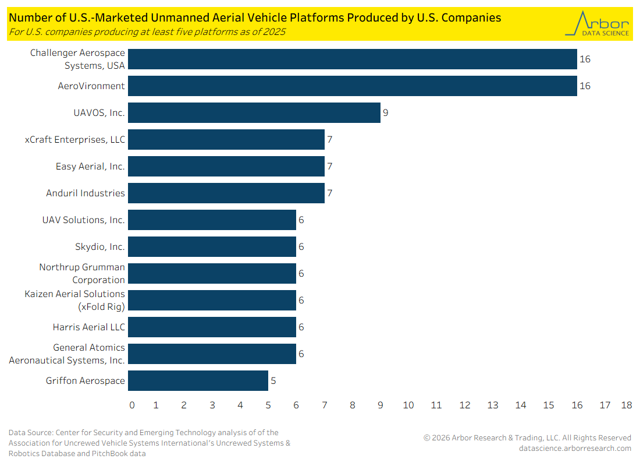Select the UAV Solutions, Inc. bar
Screen dimensions: 640x466
(212, 220)
